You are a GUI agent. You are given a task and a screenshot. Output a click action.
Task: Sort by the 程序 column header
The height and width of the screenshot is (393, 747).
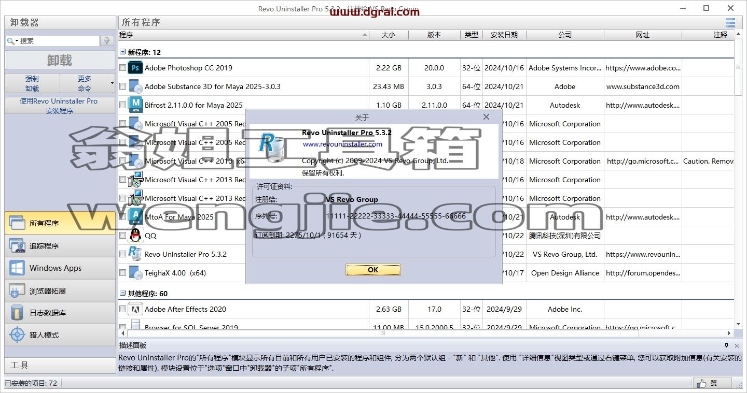coord(243,35)
